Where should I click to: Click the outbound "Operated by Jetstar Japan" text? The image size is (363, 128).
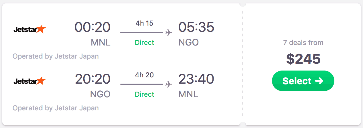pyautogui.click(x=56, y=56)
